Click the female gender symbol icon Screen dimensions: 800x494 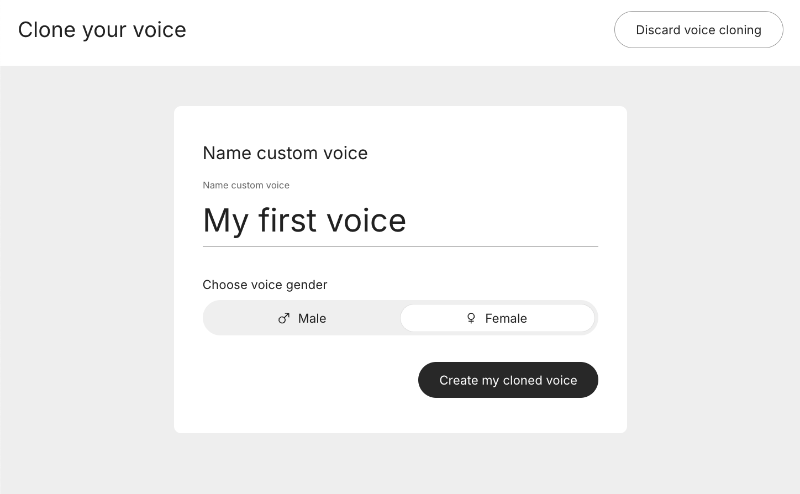(x=471, y=318)
